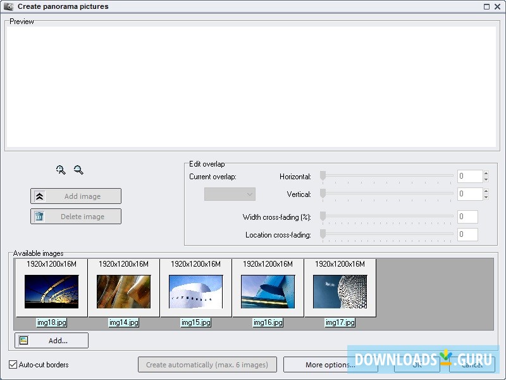
Task: Toggle the Auto-cut borders checkbox
Action: click(x=13, y=365)
